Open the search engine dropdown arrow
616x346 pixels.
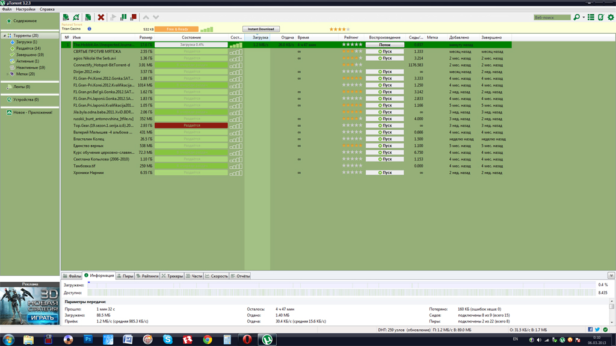[x=584, y=17]
